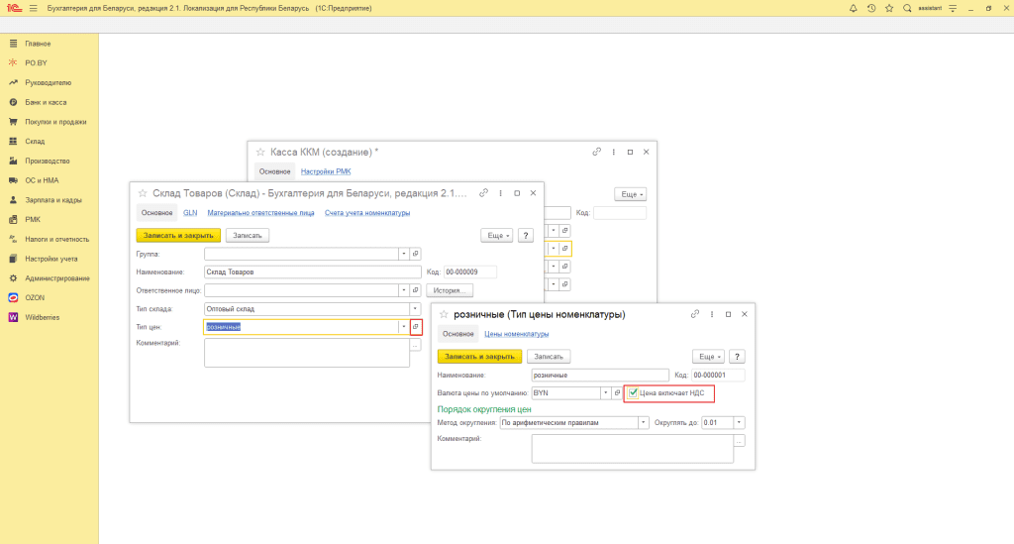Open Счета учета номенклатуры tab
This screenshot has width=1014, height=544.
point(367,213)
